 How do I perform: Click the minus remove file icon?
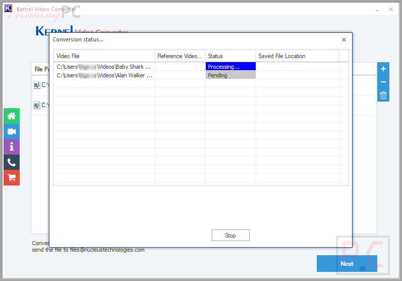tap(383, 82)
